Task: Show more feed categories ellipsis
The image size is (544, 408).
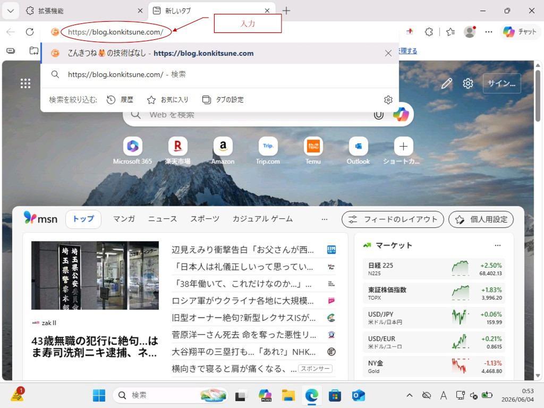Action: click(x=325, y=219)
